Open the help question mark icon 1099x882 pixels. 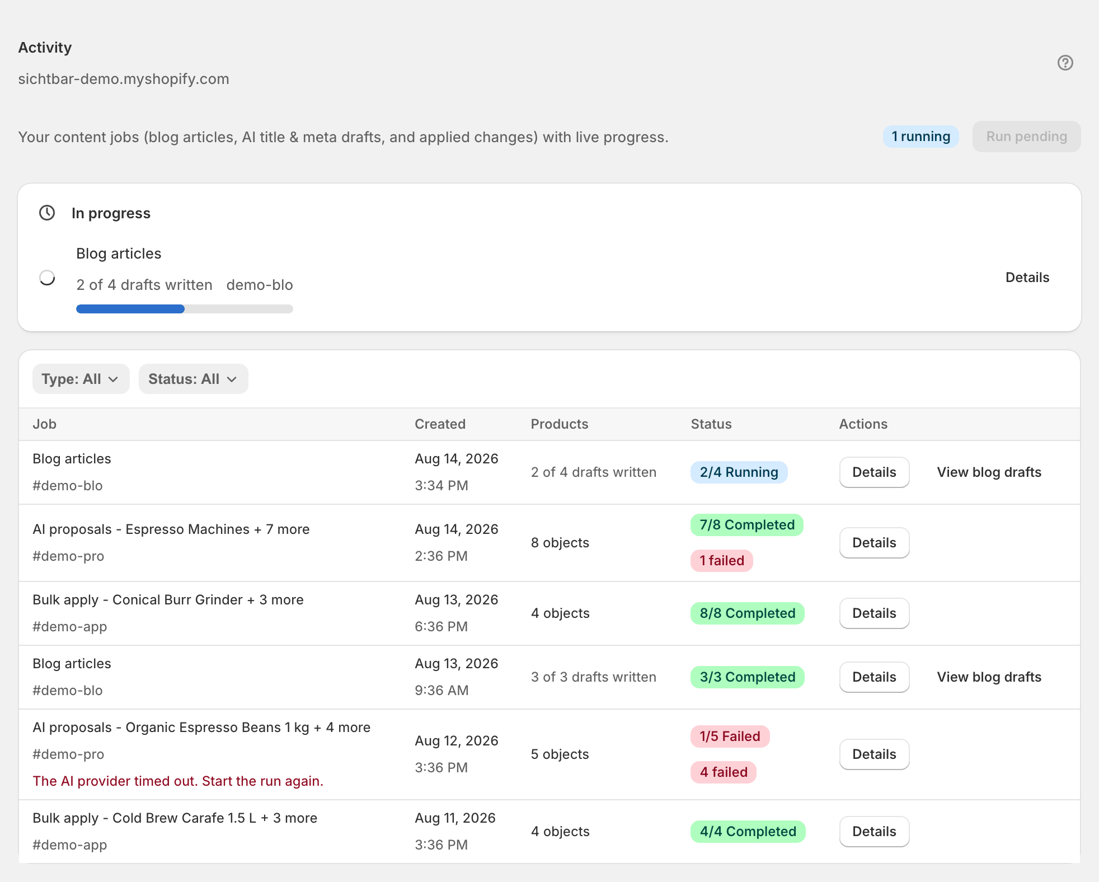pos(1065,63)
